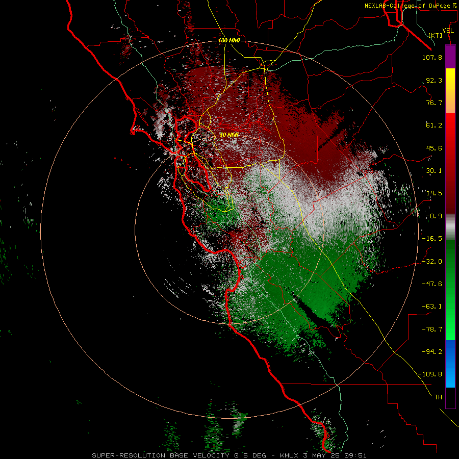
Task: Click the 61.2 legend value
Action: click(434, 125)
